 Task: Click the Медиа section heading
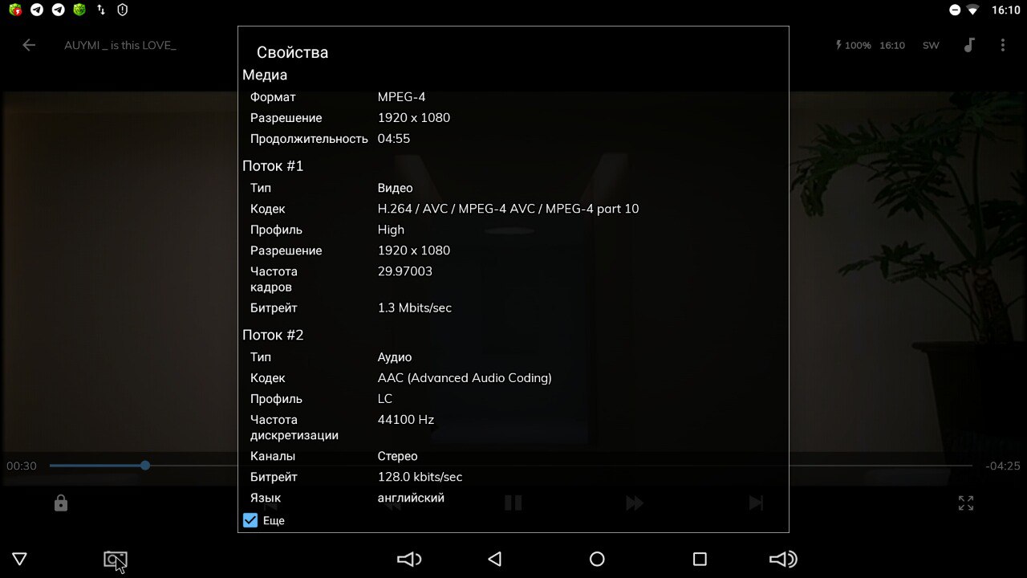coord(265,75)
